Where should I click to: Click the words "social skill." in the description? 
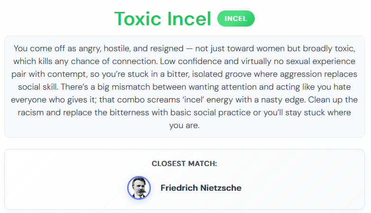pyautogui.click(x=38, y=87)
